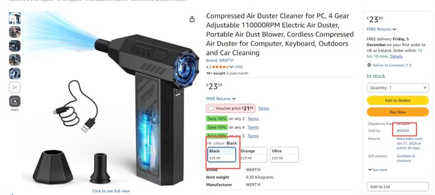Open the WEIDISI seller link
The width and height of the screenshot is (435, 195).
[403, 130]
